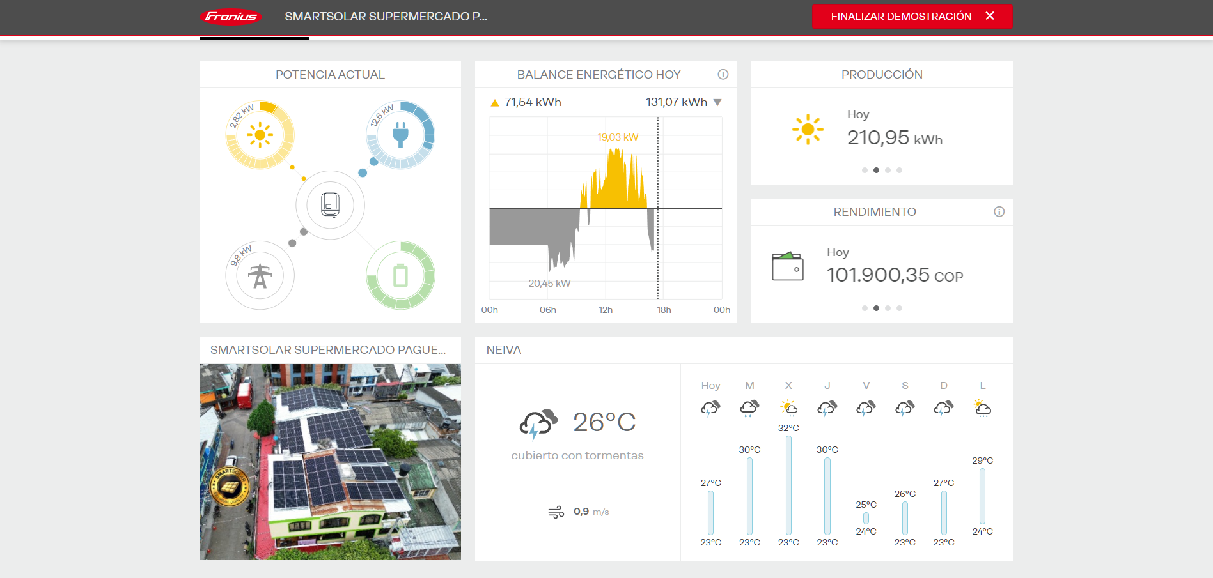Screen dimensions: 1213x578
Task: Click the SMARTSOLAR SUPERMERCADO P... title tab
Action: 386,17
